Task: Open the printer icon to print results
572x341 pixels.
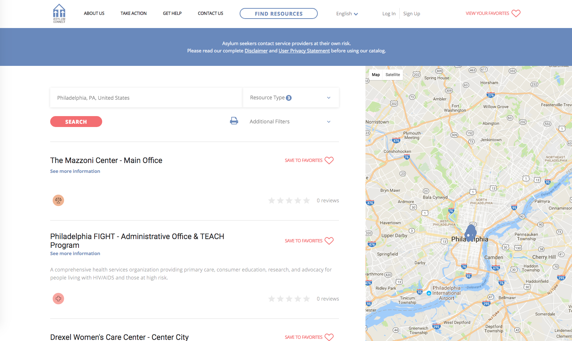Action: (x=234, y=121)
